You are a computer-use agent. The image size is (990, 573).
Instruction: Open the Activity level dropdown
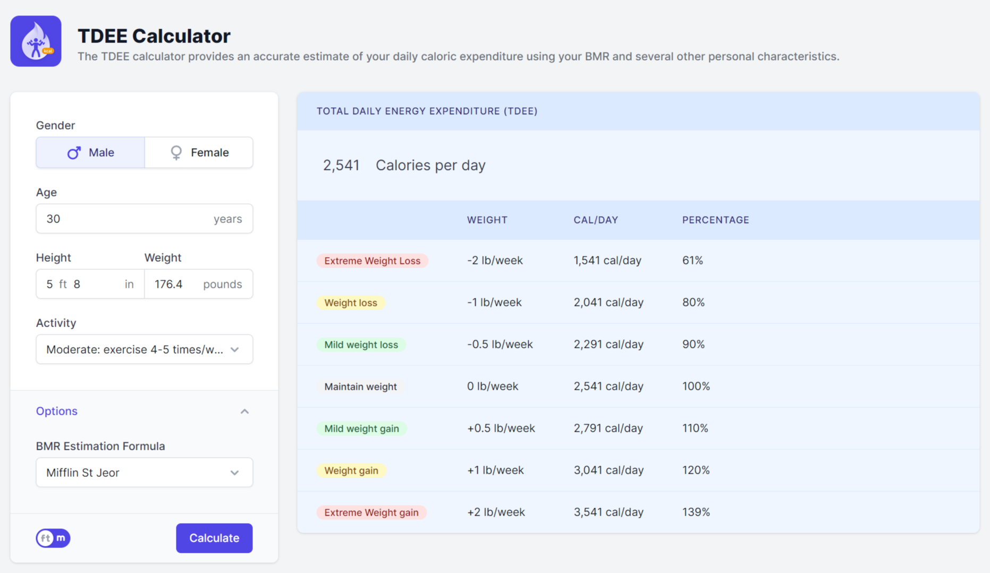(144, 349)
